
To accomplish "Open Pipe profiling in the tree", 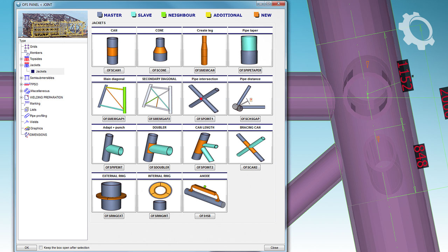I will coord(38,116).
